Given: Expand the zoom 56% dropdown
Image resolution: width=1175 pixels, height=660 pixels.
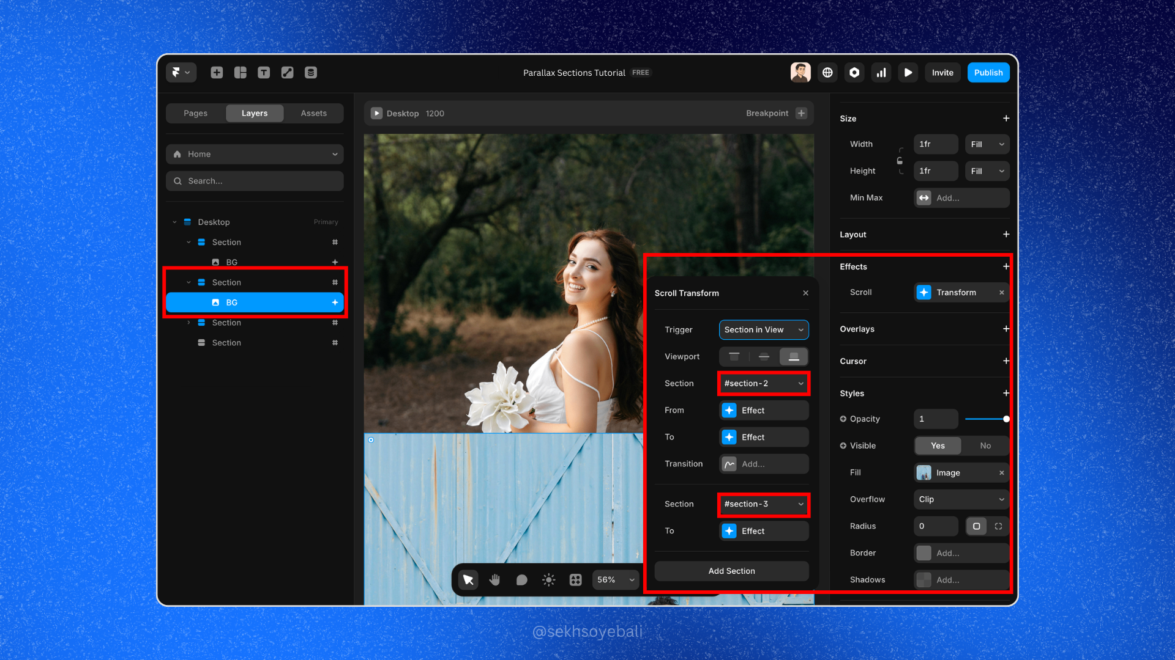Looking at the screenshot, I should click(616, 580).
